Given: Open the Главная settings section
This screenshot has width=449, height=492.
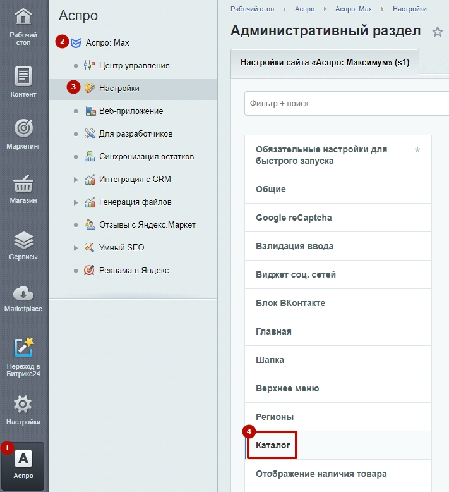Looking at the screenshot, I should (x=338, y=331).
